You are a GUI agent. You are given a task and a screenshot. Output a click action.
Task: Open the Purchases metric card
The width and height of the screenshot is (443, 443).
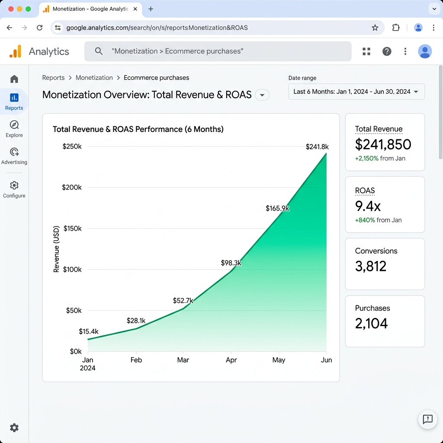pyautogui.click(x=385, y=321)
